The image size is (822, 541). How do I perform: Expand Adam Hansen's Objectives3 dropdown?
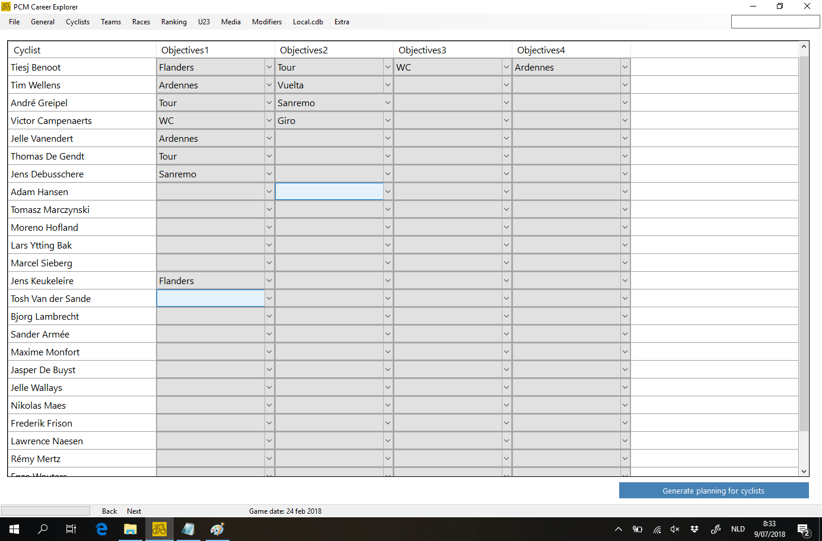point(506,192)
